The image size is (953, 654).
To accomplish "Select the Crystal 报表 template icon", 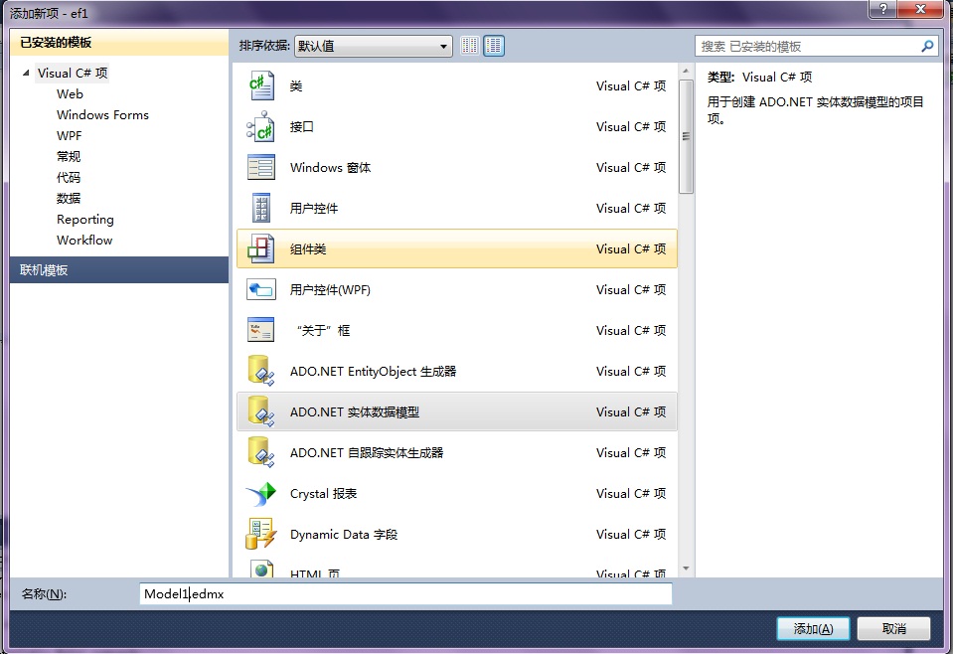I will click(260, 493).
